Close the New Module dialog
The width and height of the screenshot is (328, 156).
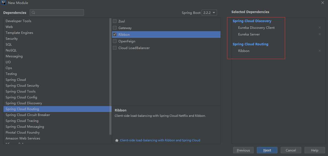coord(322,3)
